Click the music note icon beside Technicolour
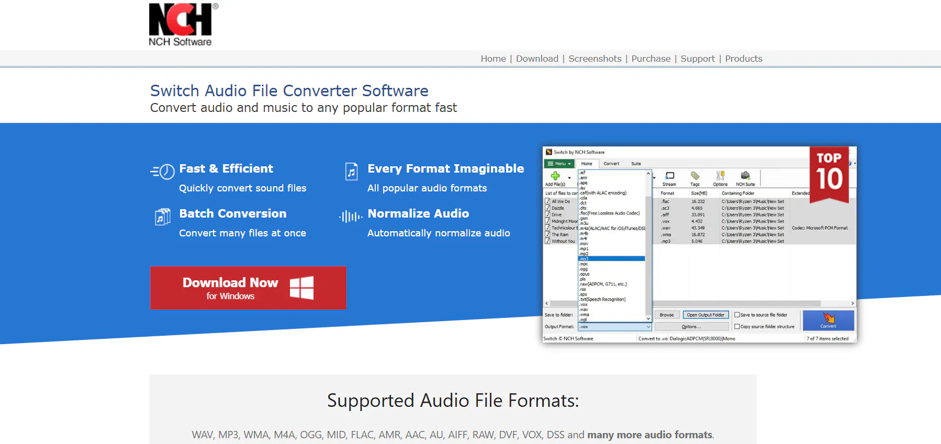Image resolution: width=941 pixels, height=444 pixels. (x=547, y=228)
